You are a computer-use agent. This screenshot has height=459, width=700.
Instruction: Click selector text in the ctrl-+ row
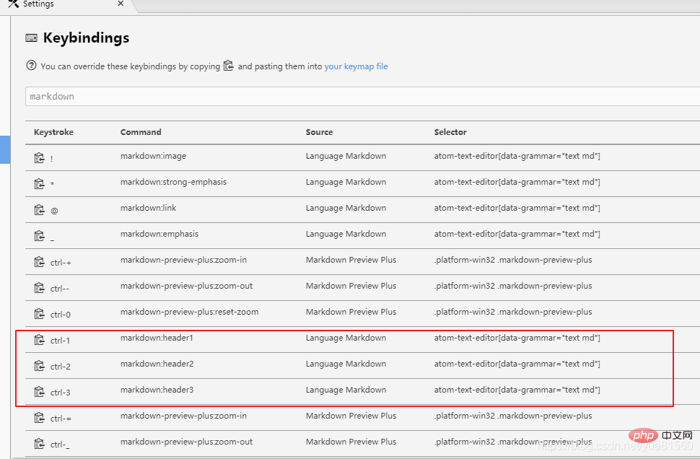pyautogui.click(x=513, y=260)
